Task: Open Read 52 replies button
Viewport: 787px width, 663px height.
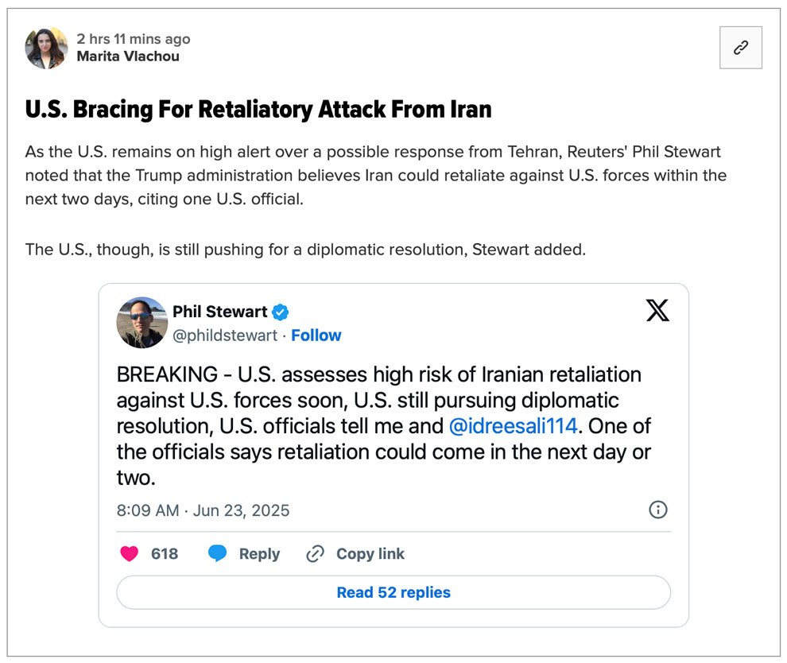Action: point(393,592)
